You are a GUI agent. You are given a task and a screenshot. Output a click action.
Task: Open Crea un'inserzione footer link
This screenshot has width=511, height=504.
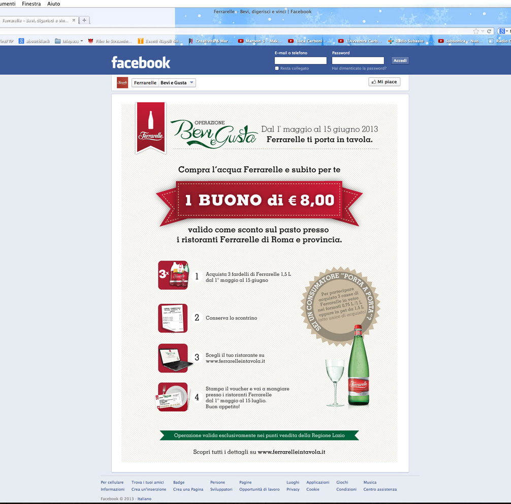(x=149, y=490)
